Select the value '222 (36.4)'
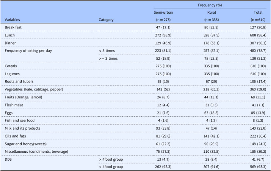The image size is (271, 171). (258, 136)
